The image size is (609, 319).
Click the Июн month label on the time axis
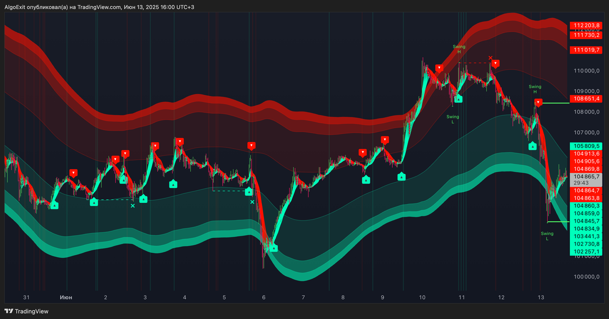(x=66, y=297)
